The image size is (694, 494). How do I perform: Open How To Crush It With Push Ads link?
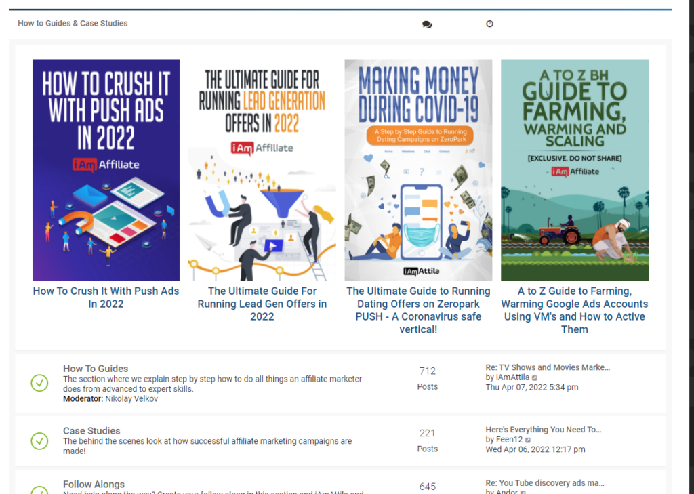(x=106, y=297)
